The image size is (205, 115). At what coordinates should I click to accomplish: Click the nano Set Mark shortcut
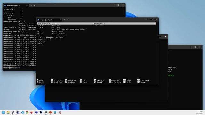145,80
